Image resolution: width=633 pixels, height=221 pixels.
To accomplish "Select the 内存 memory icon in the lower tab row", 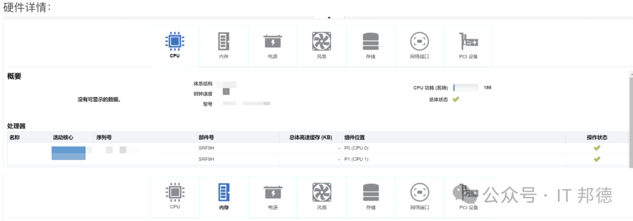I will pyautogui.click(x=223, y=192).
